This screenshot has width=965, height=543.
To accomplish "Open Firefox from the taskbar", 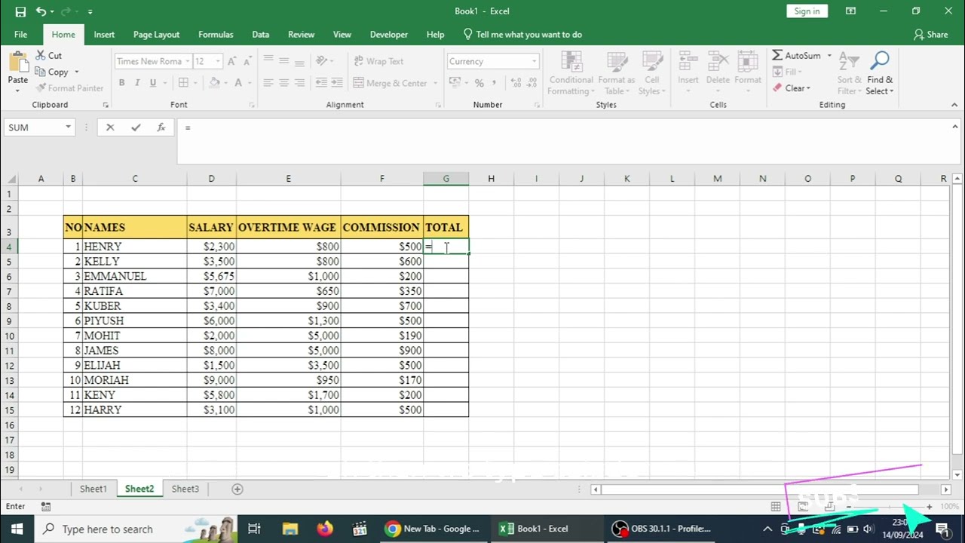I will pos(325,529).
